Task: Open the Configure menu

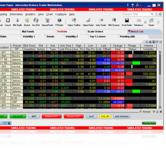Action: tap(61, 14)
